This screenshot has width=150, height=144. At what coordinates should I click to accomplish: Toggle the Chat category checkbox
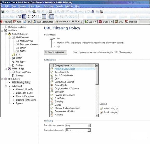point(52,79)
